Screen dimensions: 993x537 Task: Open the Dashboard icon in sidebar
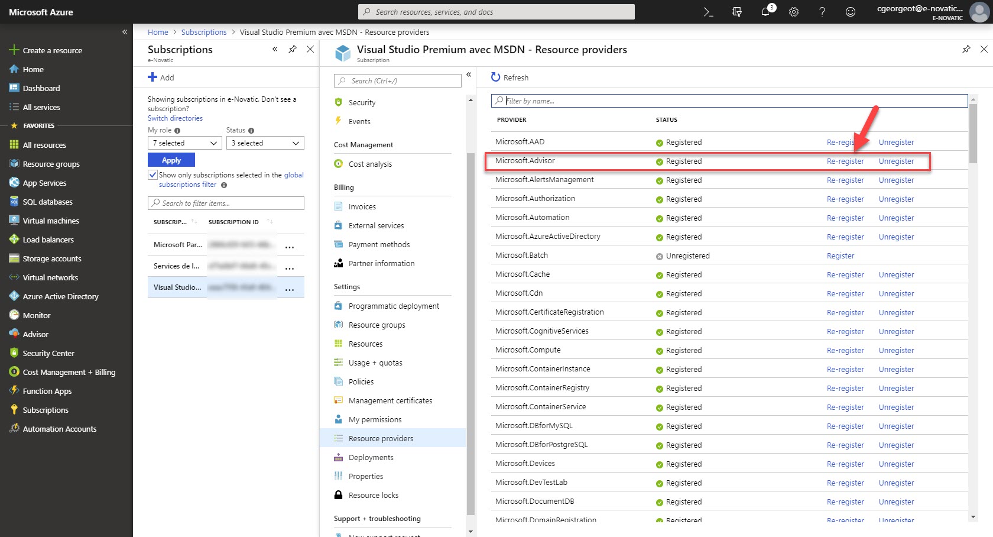(14, 88)
